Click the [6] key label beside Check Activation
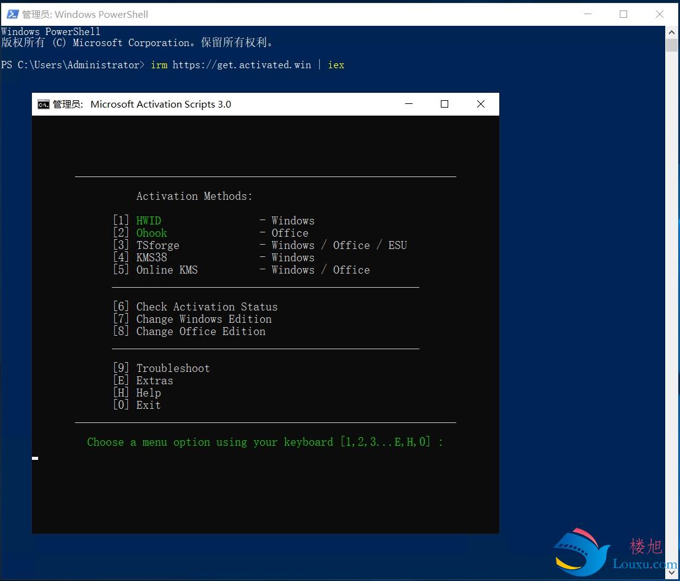The width and height of the screenshot is (680, 581). tap(121, 307)
